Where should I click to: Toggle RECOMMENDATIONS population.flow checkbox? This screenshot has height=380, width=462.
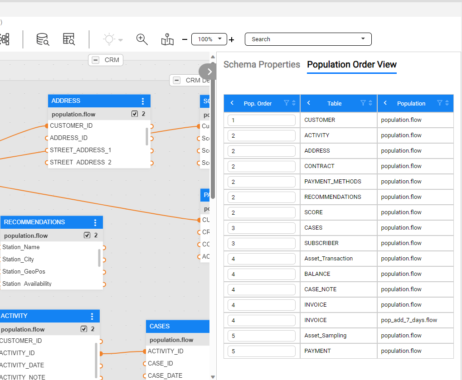click(87, 236)
